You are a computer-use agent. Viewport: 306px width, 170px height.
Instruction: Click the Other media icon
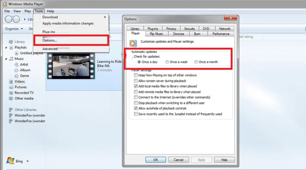[x=11, y=98]
